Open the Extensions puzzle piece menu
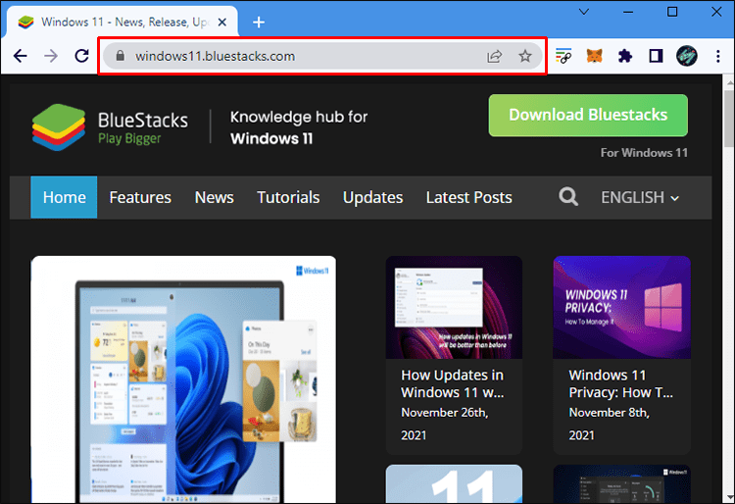Image resolution: width=735 pixels, height=504 pixels. tap(625, 56)
